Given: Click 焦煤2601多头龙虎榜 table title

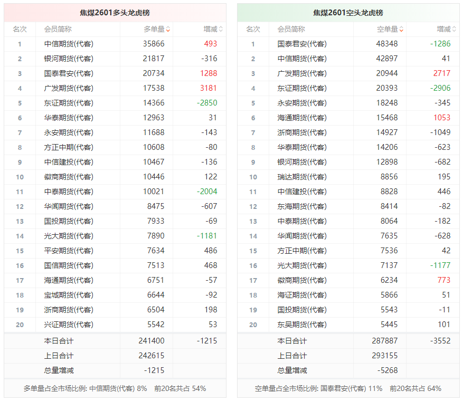Looking at the screenshot, I should (x=115, y=13).
